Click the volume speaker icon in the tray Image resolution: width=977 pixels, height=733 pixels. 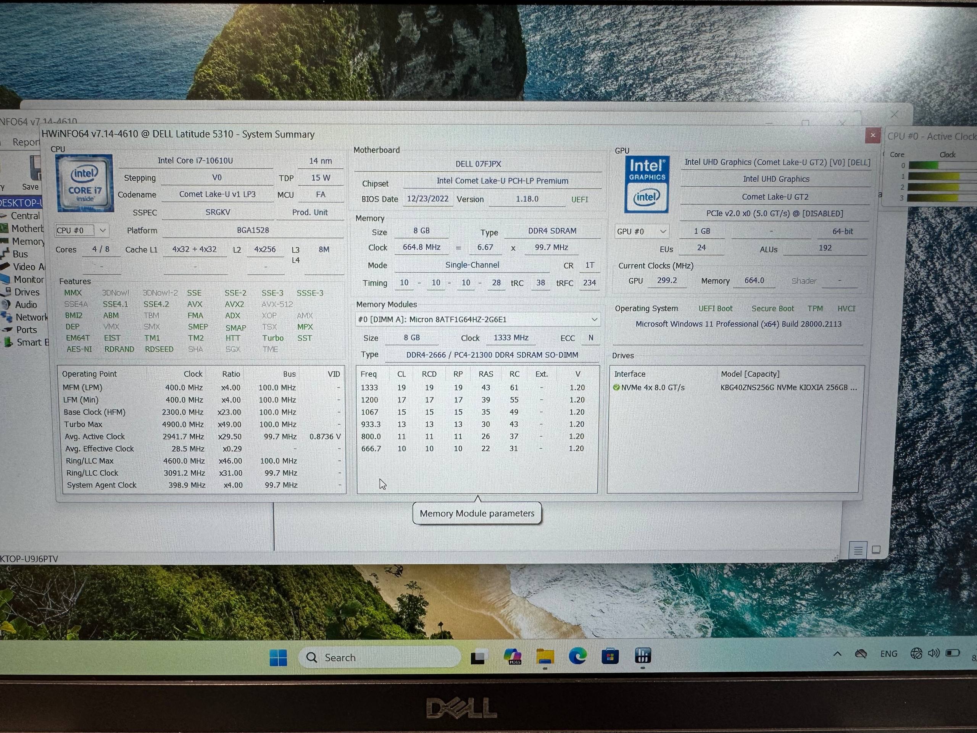[933, 653]
